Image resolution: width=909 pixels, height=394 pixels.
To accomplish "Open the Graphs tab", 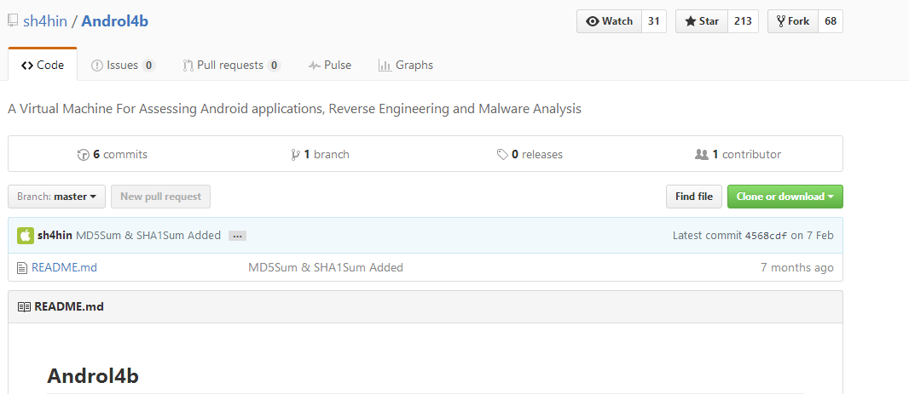I will 405,66.
